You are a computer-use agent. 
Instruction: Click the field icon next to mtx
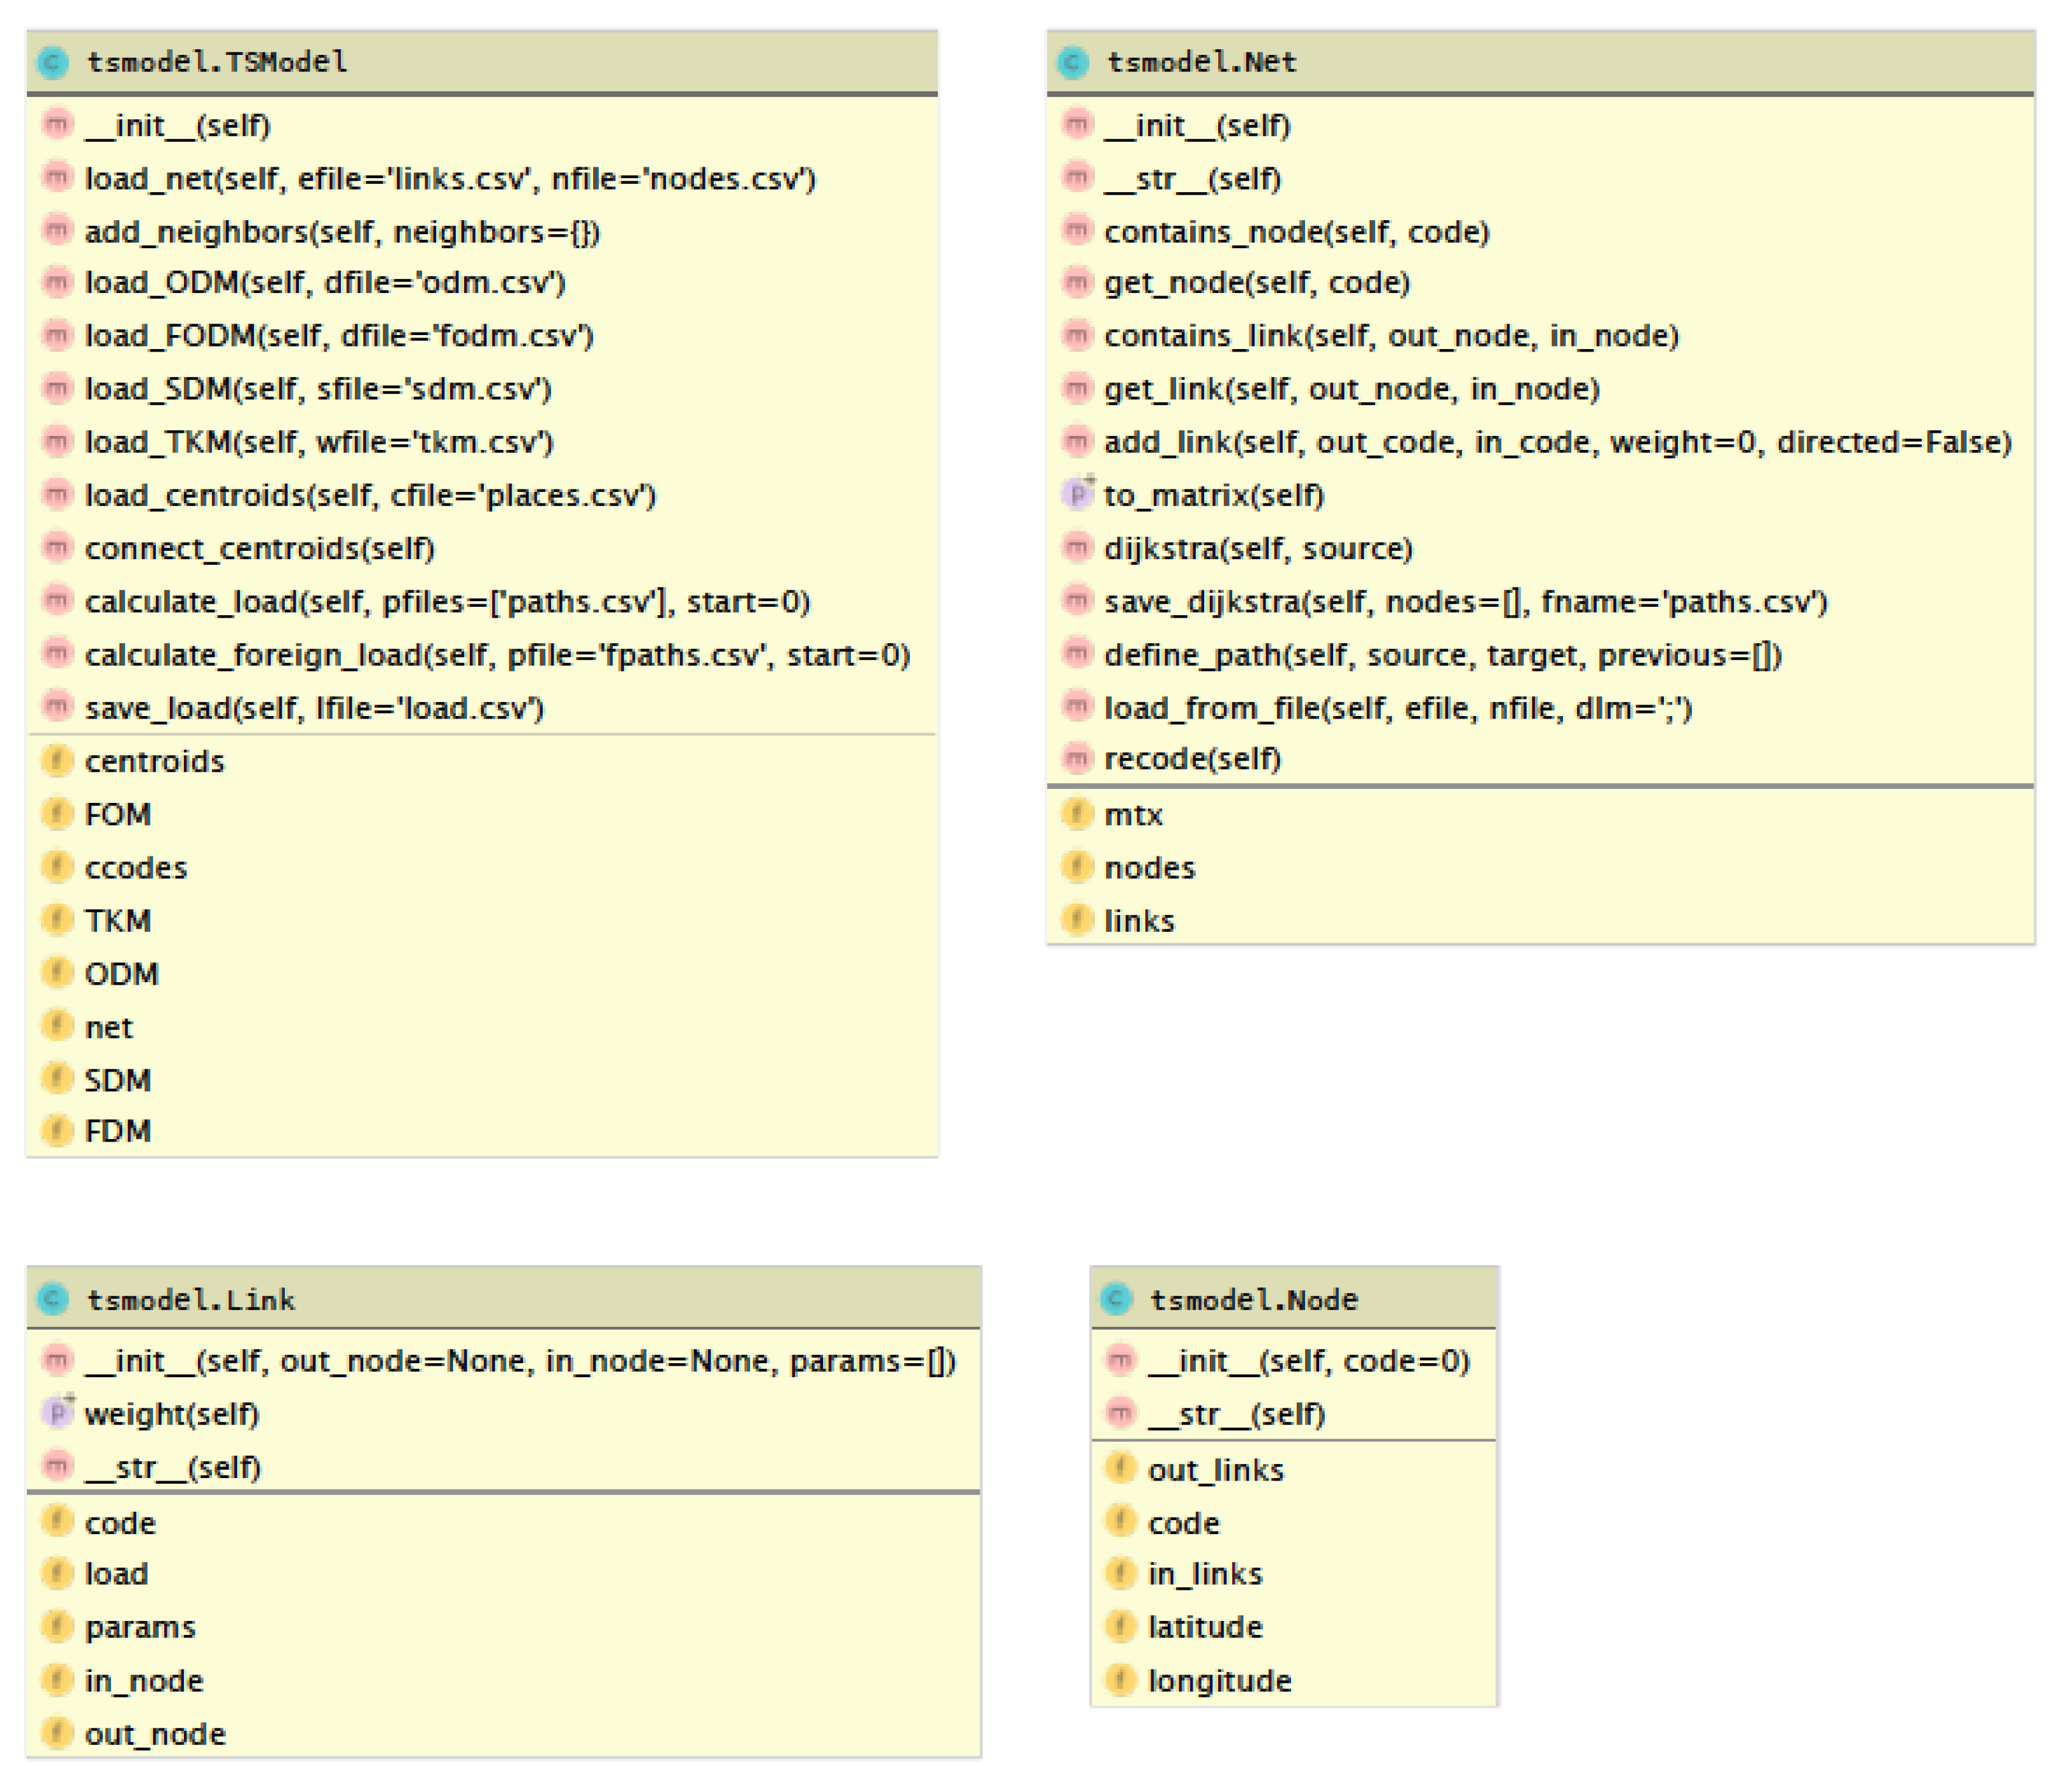point(1076,814)
